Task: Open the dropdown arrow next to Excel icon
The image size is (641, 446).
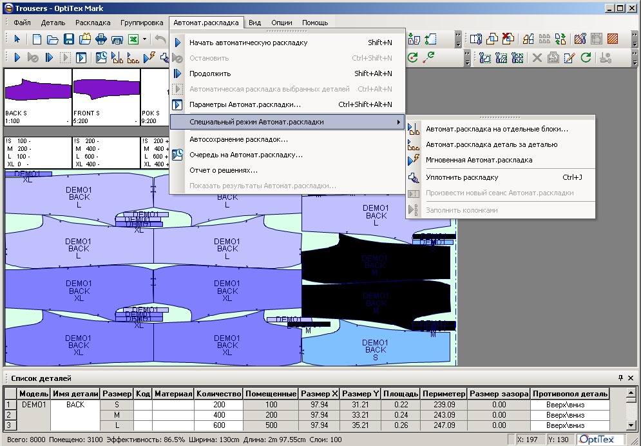Action: pyautogui.click(x=145, y=40)
